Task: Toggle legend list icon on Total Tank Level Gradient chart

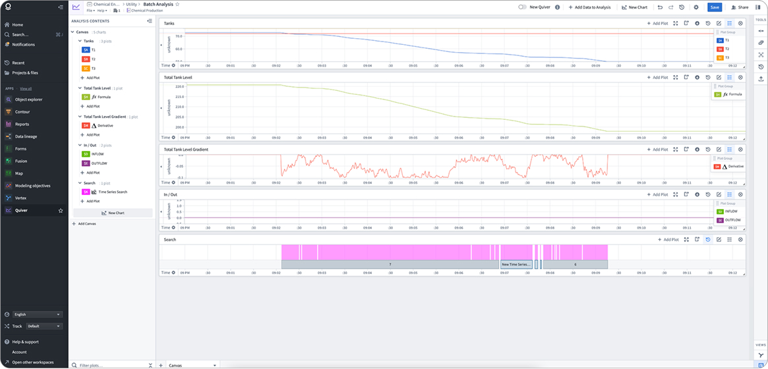Action: [729, 150]
